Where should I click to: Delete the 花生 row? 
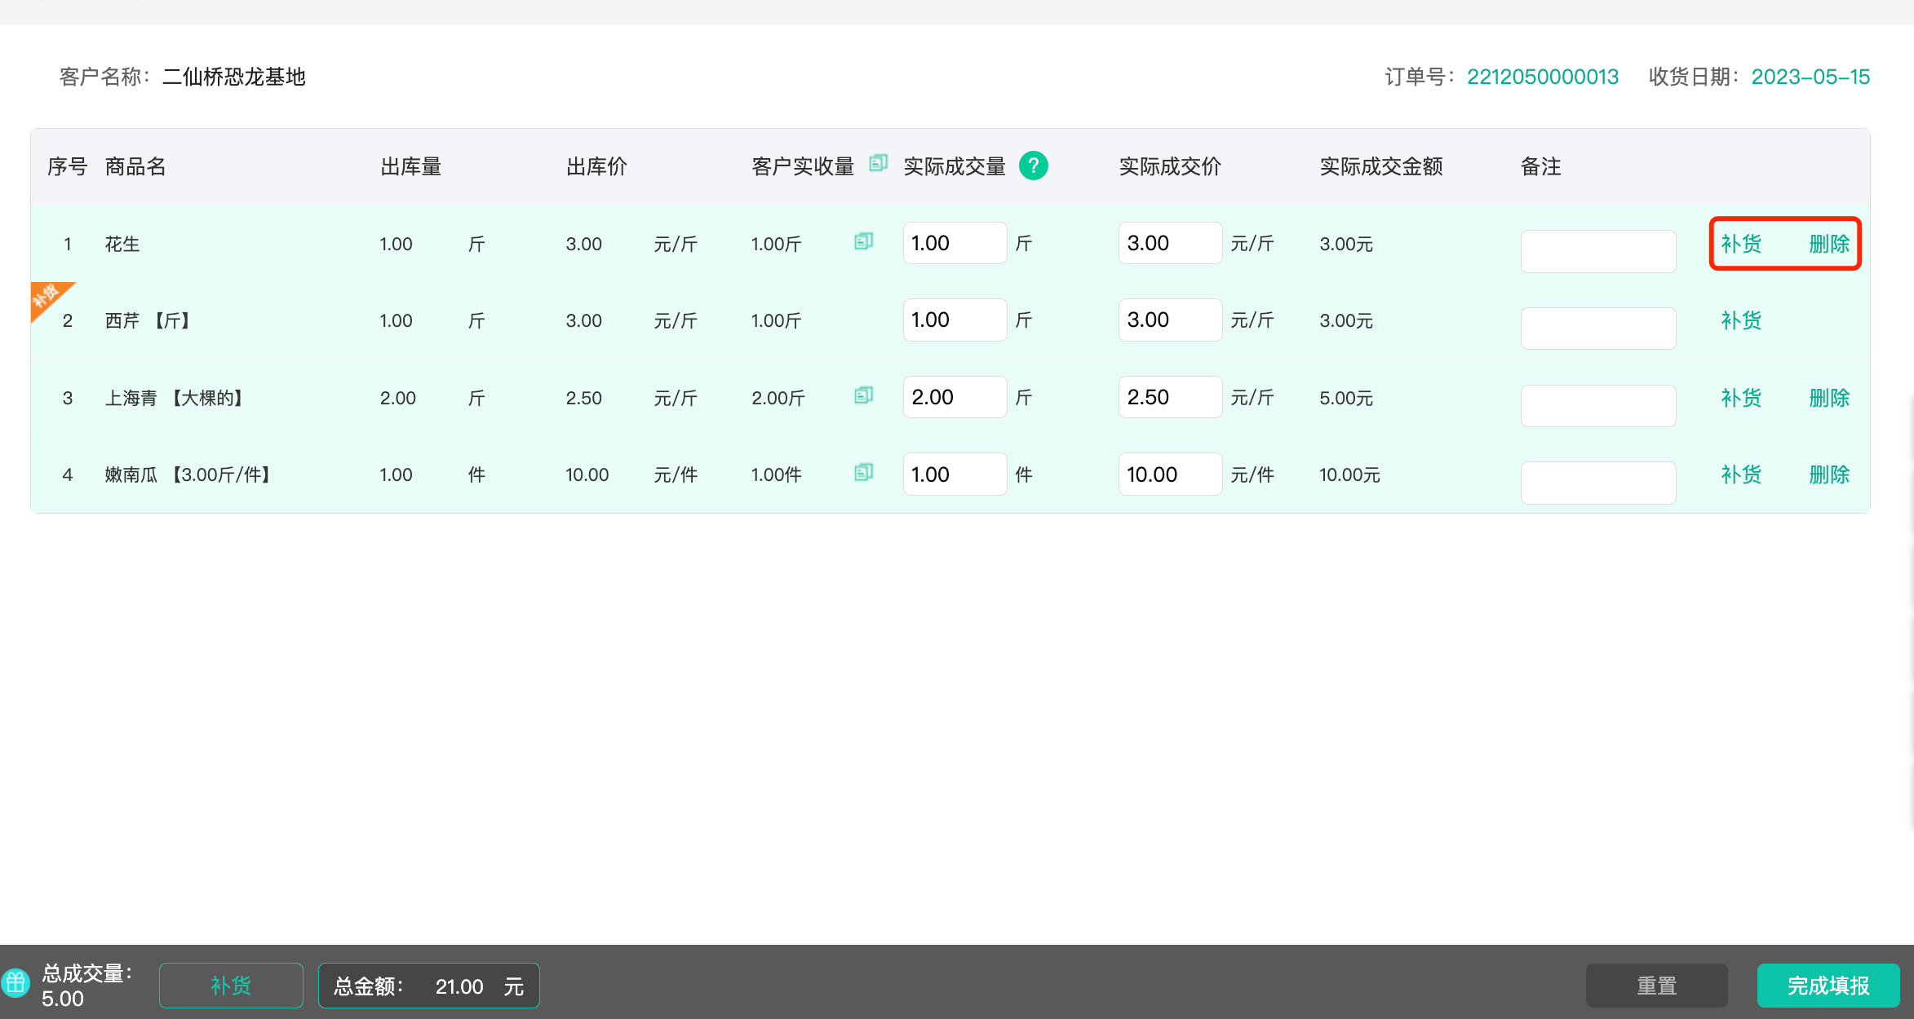1828,244
